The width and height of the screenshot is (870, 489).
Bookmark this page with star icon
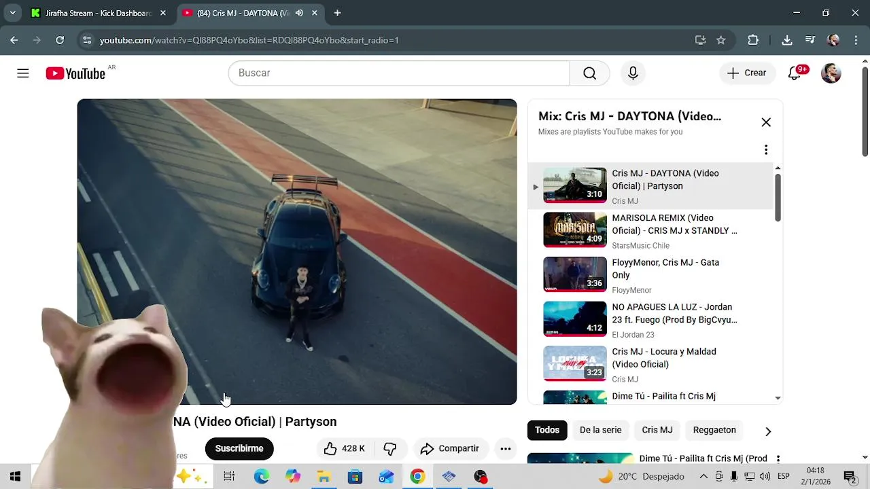(x=721, y=40)
